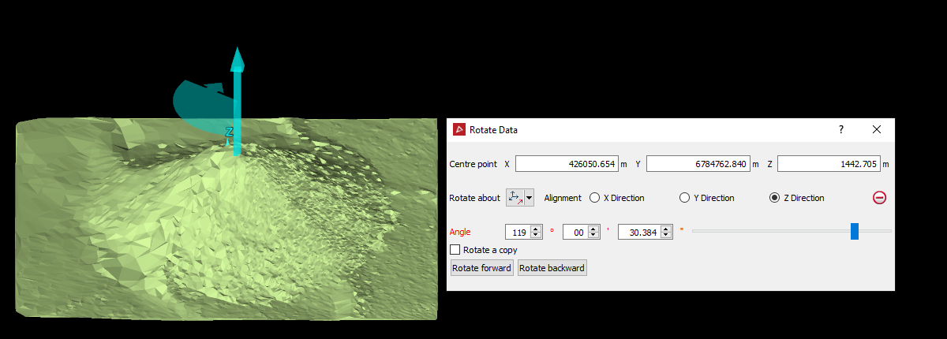Open the question mark help button

(x=840, y=129)
